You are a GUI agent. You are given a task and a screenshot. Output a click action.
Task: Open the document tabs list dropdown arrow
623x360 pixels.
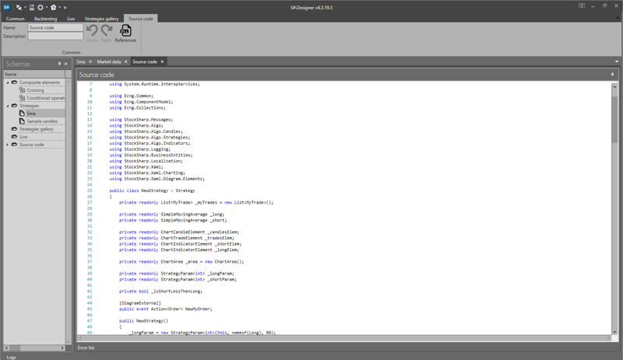click(617, 61)
